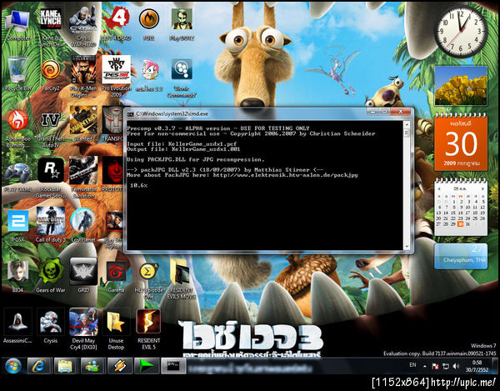
Task: Open the taskbar clock showing 0:58
Action: pyautogui.click(x=477, y=366)
